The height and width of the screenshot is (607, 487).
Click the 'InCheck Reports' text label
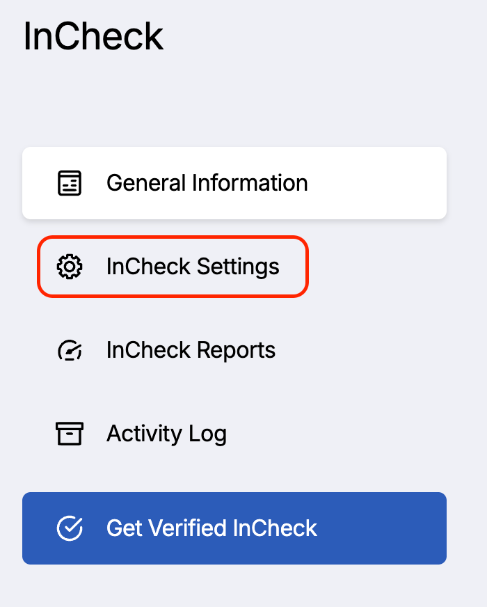pyautogui.click(x=191, y=350)
